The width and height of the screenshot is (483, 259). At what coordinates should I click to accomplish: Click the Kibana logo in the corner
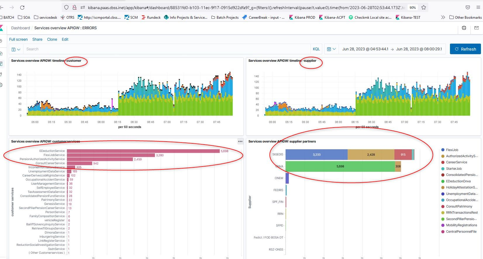pyautogui.click(x=1, y=28)
